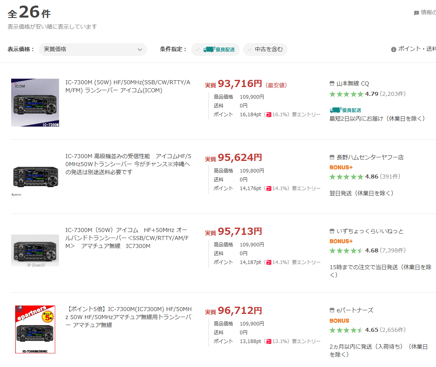Click the 実質 95,624円 price

(x=233, y=158)
